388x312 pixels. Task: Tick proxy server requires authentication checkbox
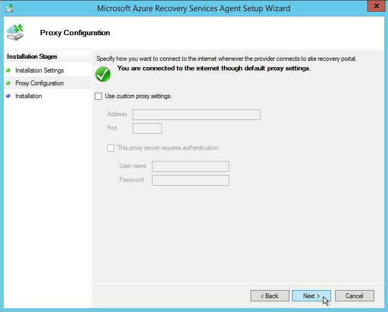(110, 148)
